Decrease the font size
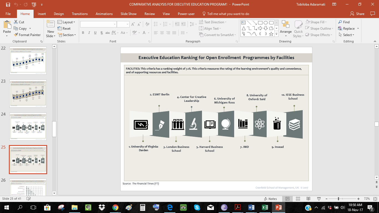The image size is (379, 213). [139, 24]
